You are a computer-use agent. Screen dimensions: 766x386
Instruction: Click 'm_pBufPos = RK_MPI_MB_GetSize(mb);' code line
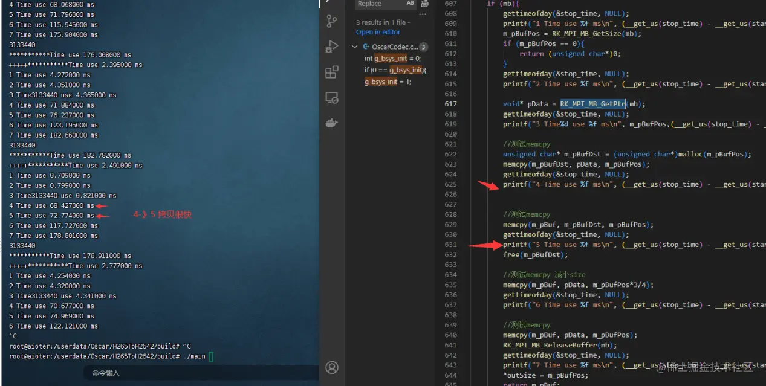(572, 34)
